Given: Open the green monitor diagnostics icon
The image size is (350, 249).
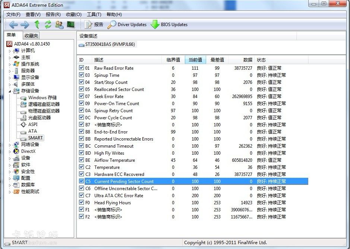Looking at the screenshot, I should click(x=71, y=25).
